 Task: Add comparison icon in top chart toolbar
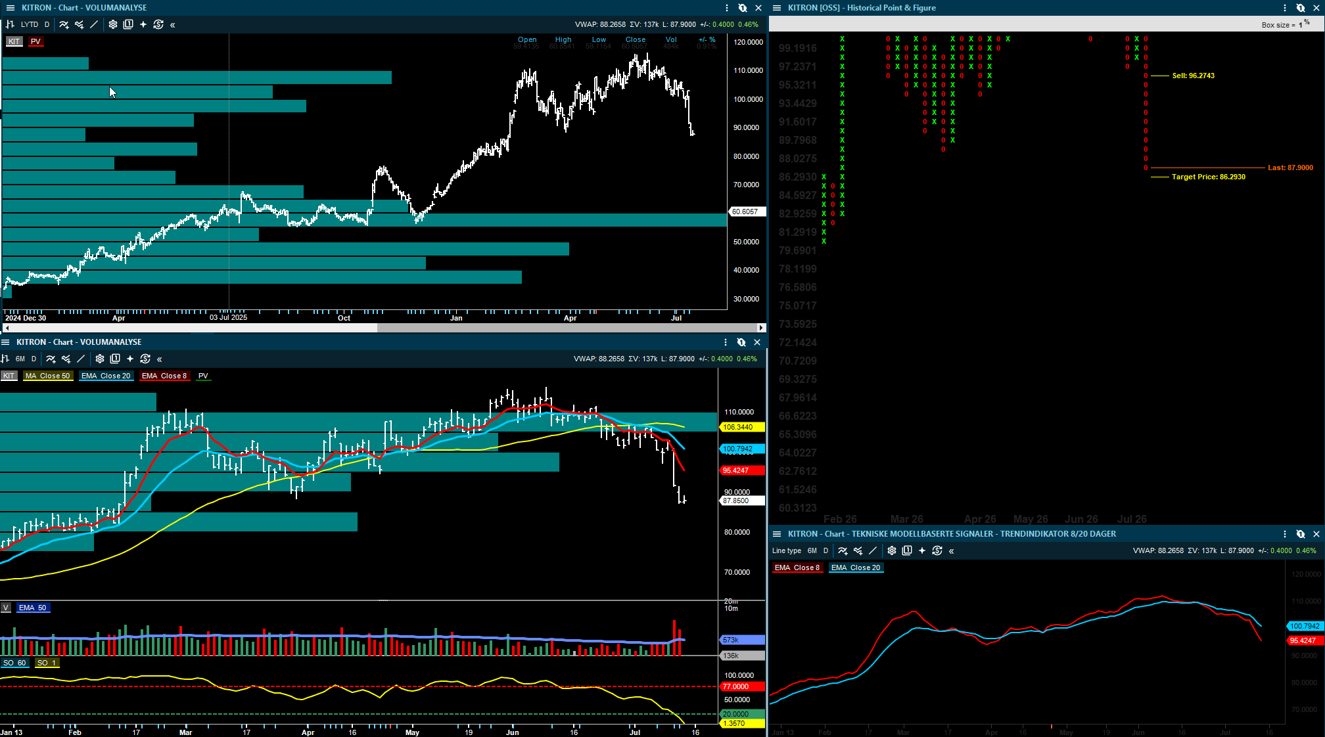pos(79,24)
